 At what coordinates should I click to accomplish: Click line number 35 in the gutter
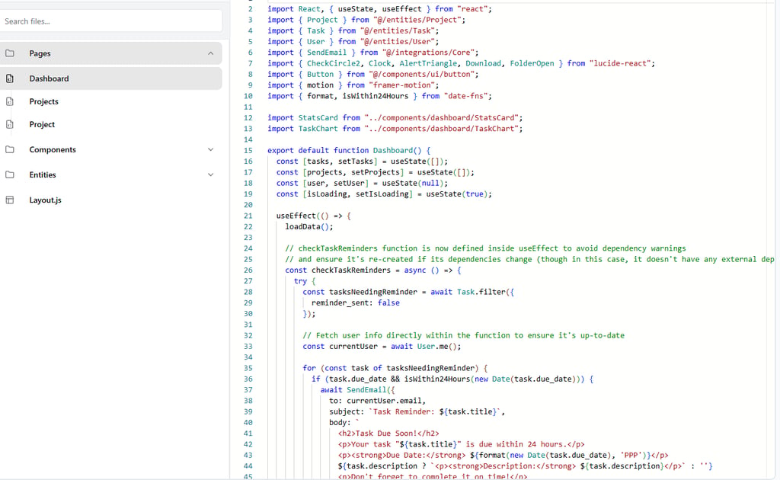coord(248,368)
